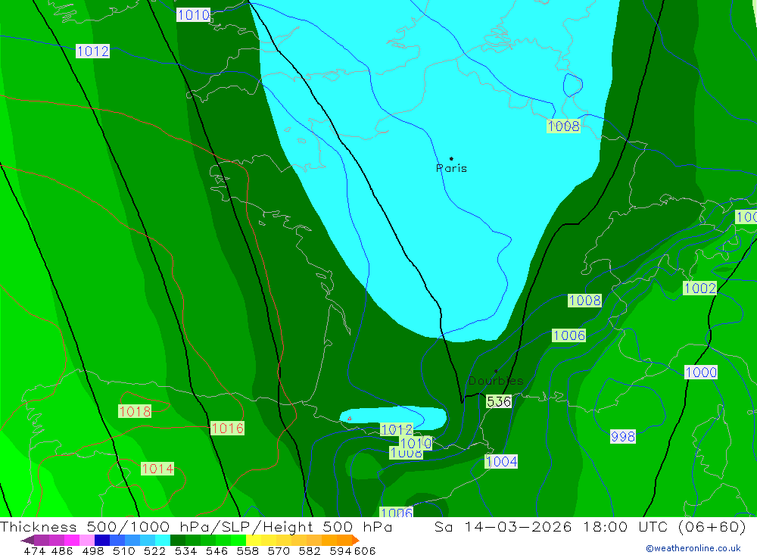Click the bright yellow legend swatch

[x=254, y=540]
